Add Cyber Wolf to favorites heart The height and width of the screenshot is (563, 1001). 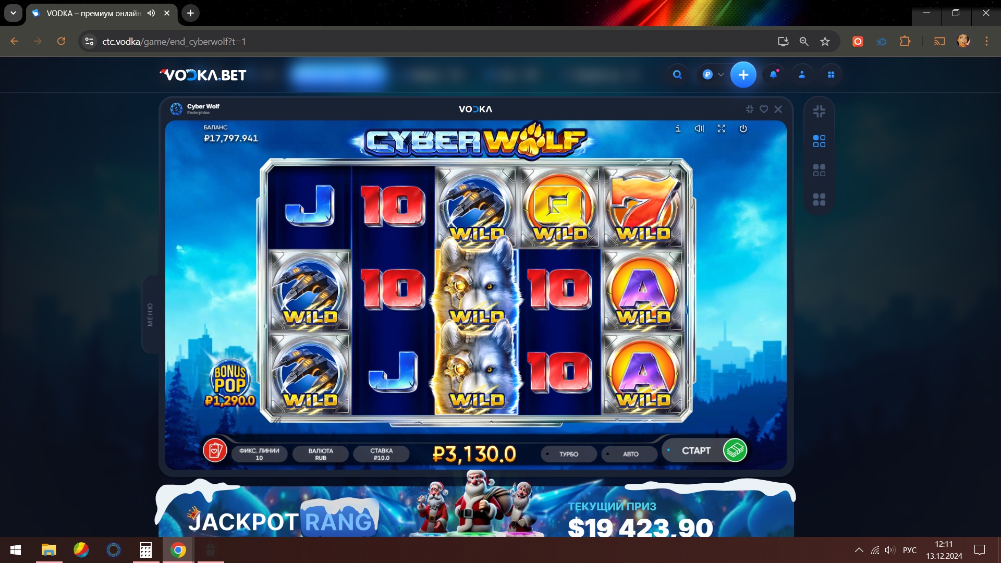764,109
